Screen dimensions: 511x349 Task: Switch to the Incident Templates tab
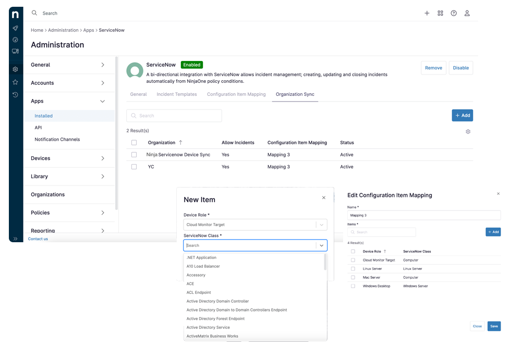point(177,94)
